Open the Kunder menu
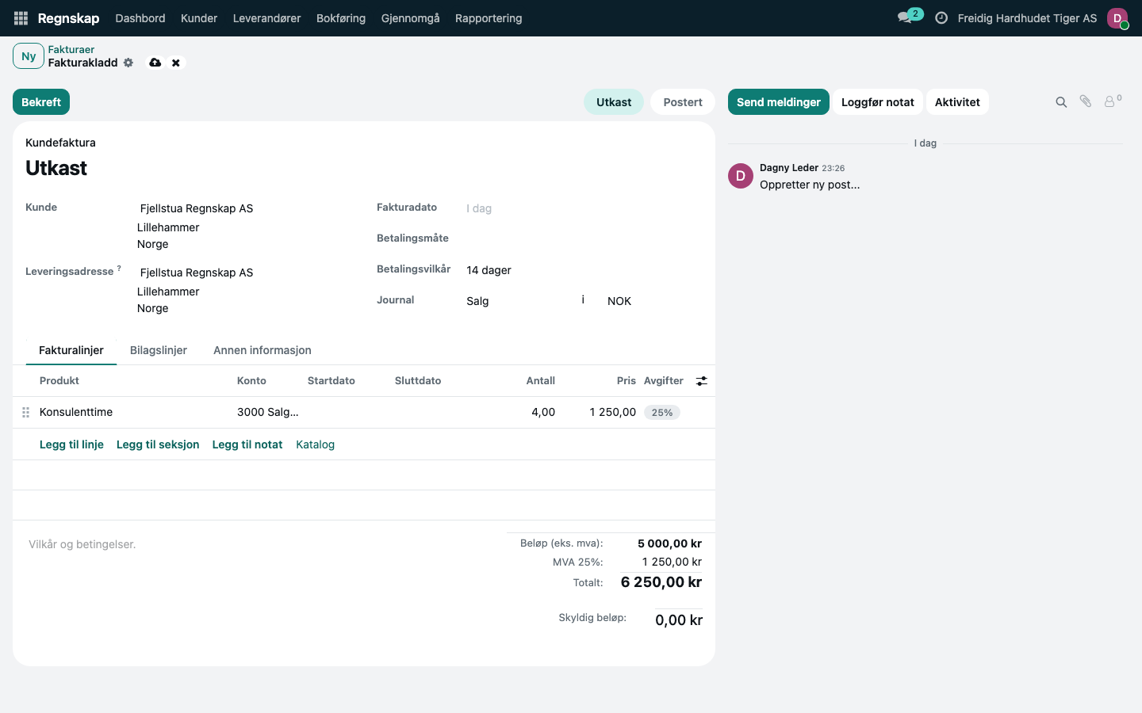This screenshot has height=713, width=1142. point(199,18)
